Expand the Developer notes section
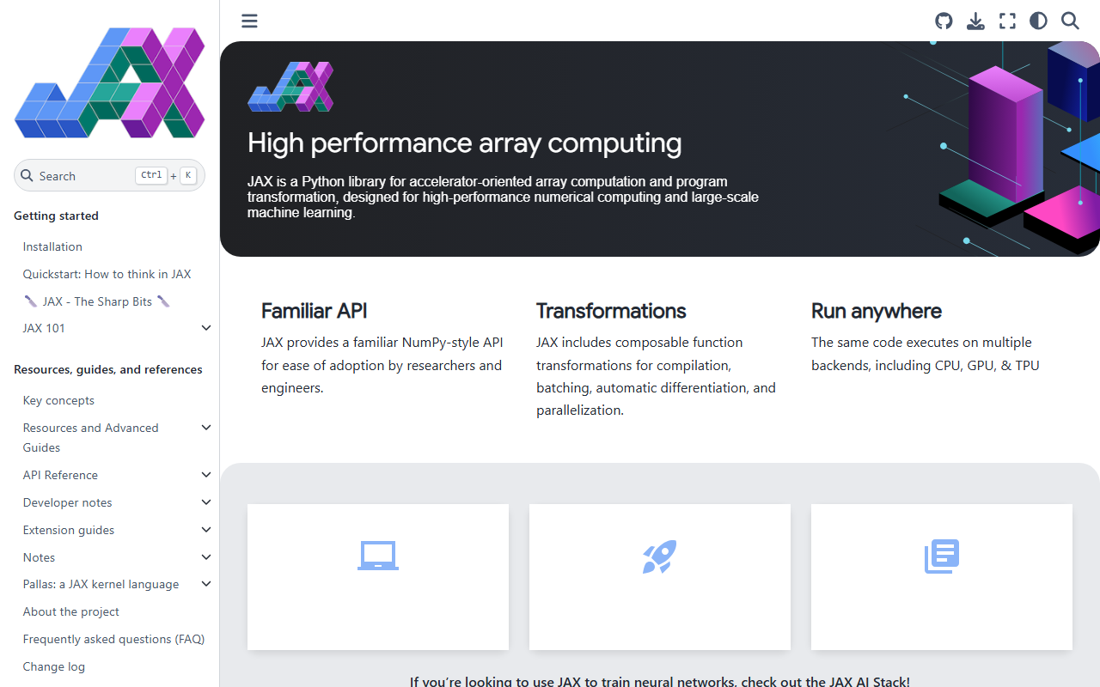 [206, 502]
